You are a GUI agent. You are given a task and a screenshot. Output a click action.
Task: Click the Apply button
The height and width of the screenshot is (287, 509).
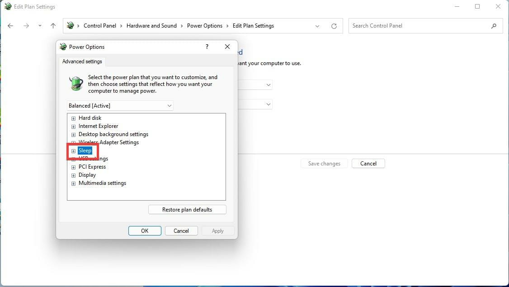coord(217,231)
